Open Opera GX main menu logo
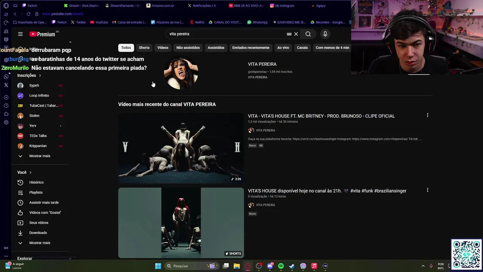 click(6, 6)
